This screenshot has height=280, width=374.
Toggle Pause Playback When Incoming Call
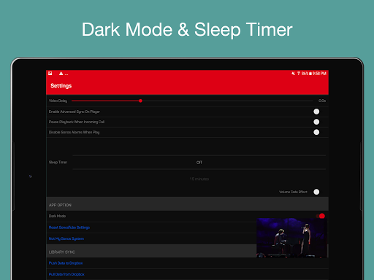(x=316, y=122)
